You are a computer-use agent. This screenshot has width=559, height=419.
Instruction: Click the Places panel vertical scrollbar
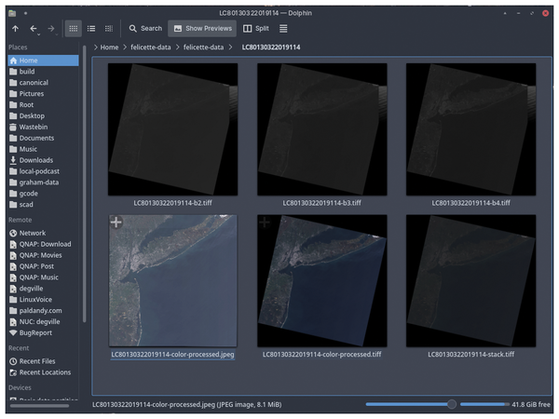click(84, 183)
